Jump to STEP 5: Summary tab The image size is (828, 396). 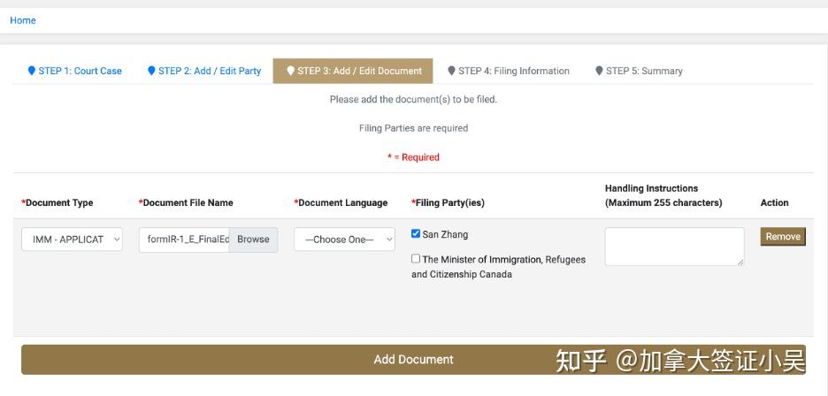[x=639, y=71]
